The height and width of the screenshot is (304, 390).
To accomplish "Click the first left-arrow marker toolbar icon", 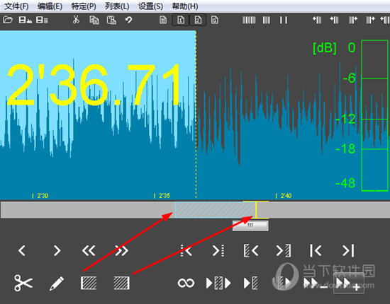I will (x=317, y=20).
